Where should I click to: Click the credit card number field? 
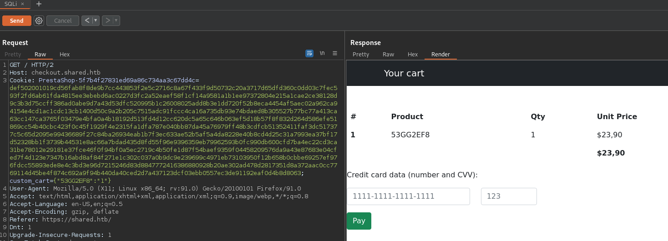pos(408,196)
